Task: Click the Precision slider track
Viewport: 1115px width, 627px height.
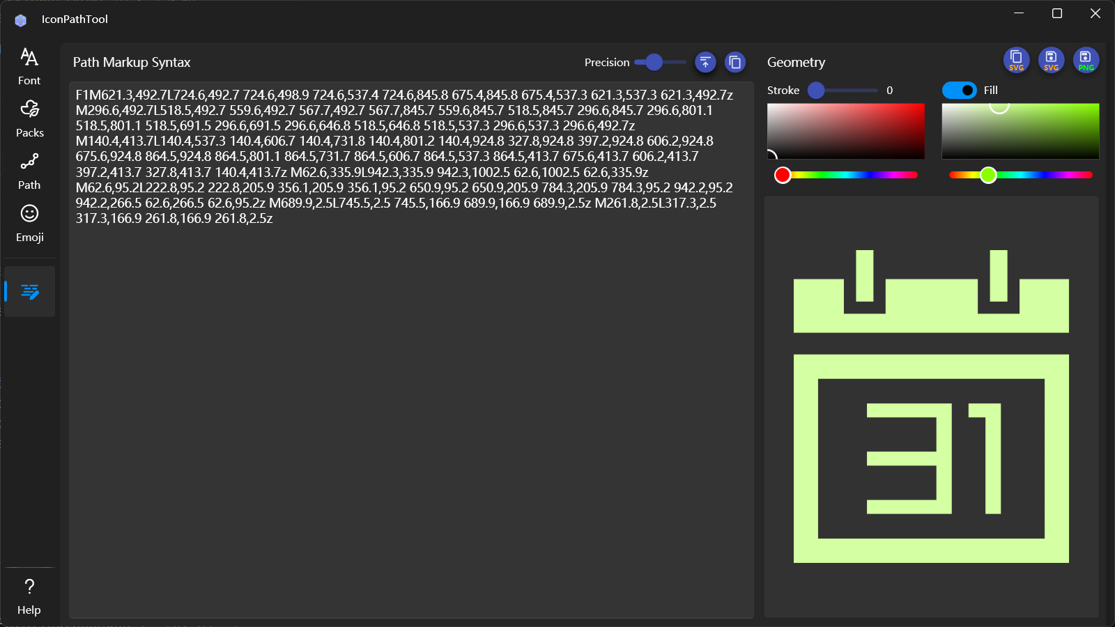Action: [661, 63]
